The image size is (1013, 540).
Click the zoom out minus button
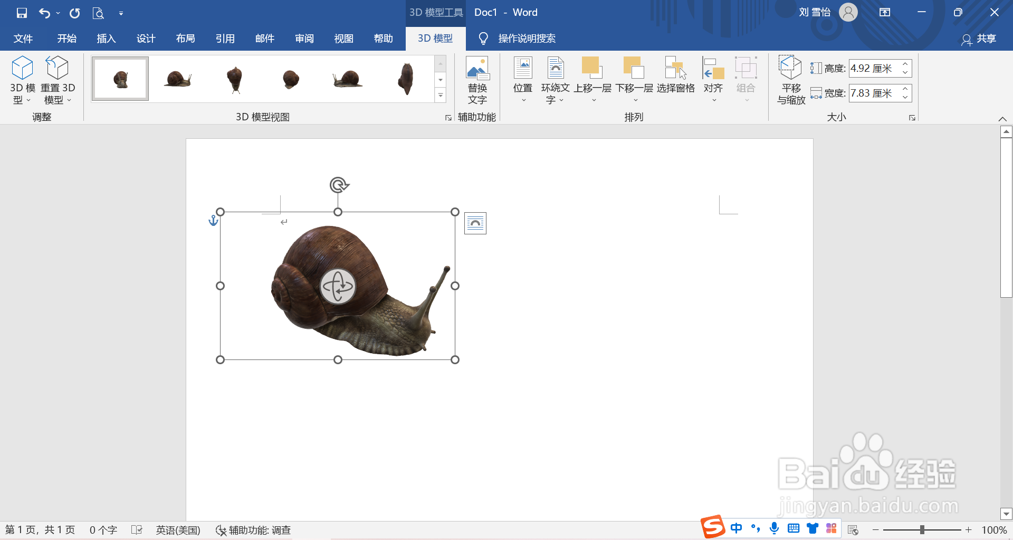pos(876,530)
